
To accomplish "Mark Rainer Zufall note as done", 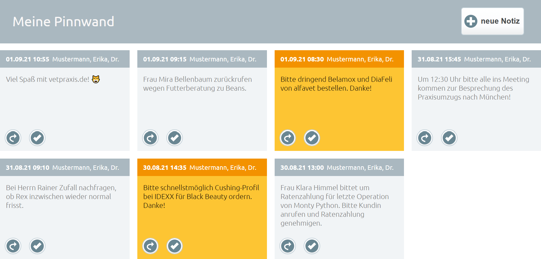I will click(37, 246).
